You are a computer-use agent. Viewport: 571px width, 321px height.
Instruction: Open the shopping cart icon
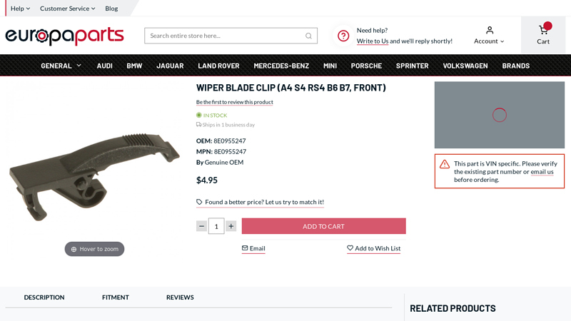[543, 30]
